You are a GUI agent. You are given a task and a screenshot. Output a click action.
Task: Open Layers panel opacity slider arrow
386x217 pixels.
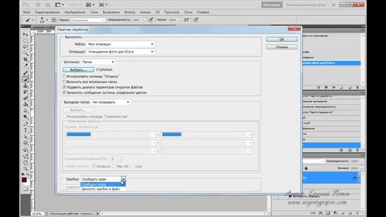pos(361,161)
